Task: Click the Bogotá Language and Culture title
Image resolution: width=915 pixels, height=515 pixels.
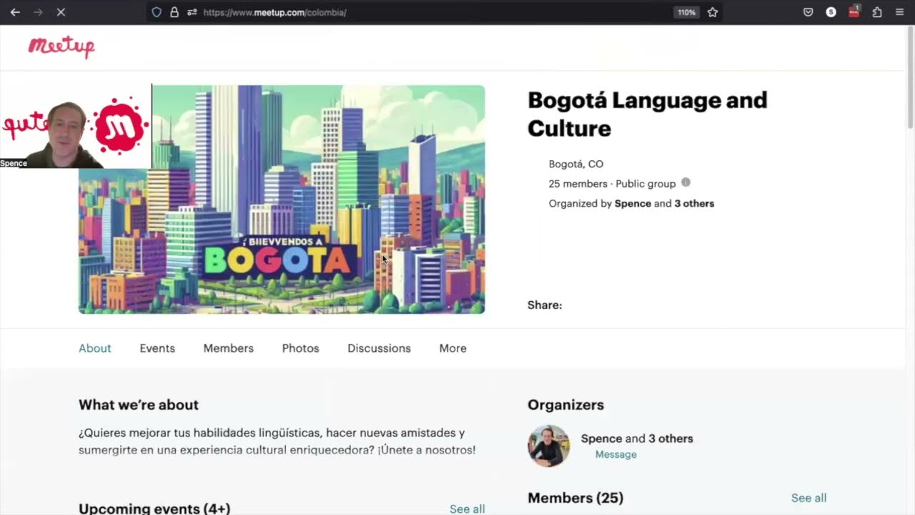Action: pos(647,114)
